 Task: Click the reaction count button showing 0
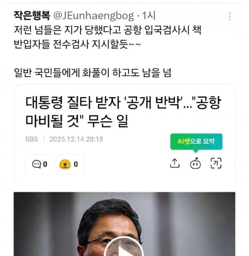[70, 164]
